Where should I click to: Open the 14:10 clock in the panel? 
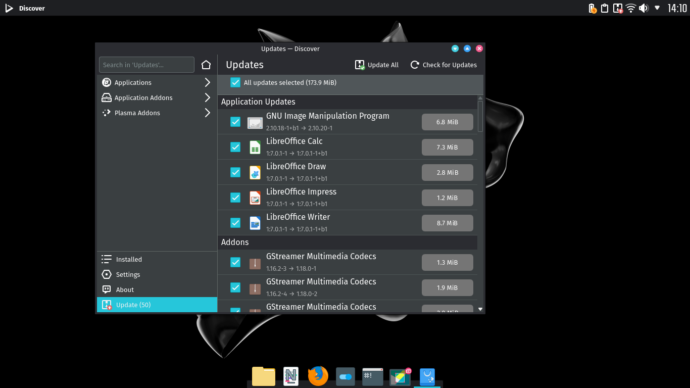coord(677,8)
